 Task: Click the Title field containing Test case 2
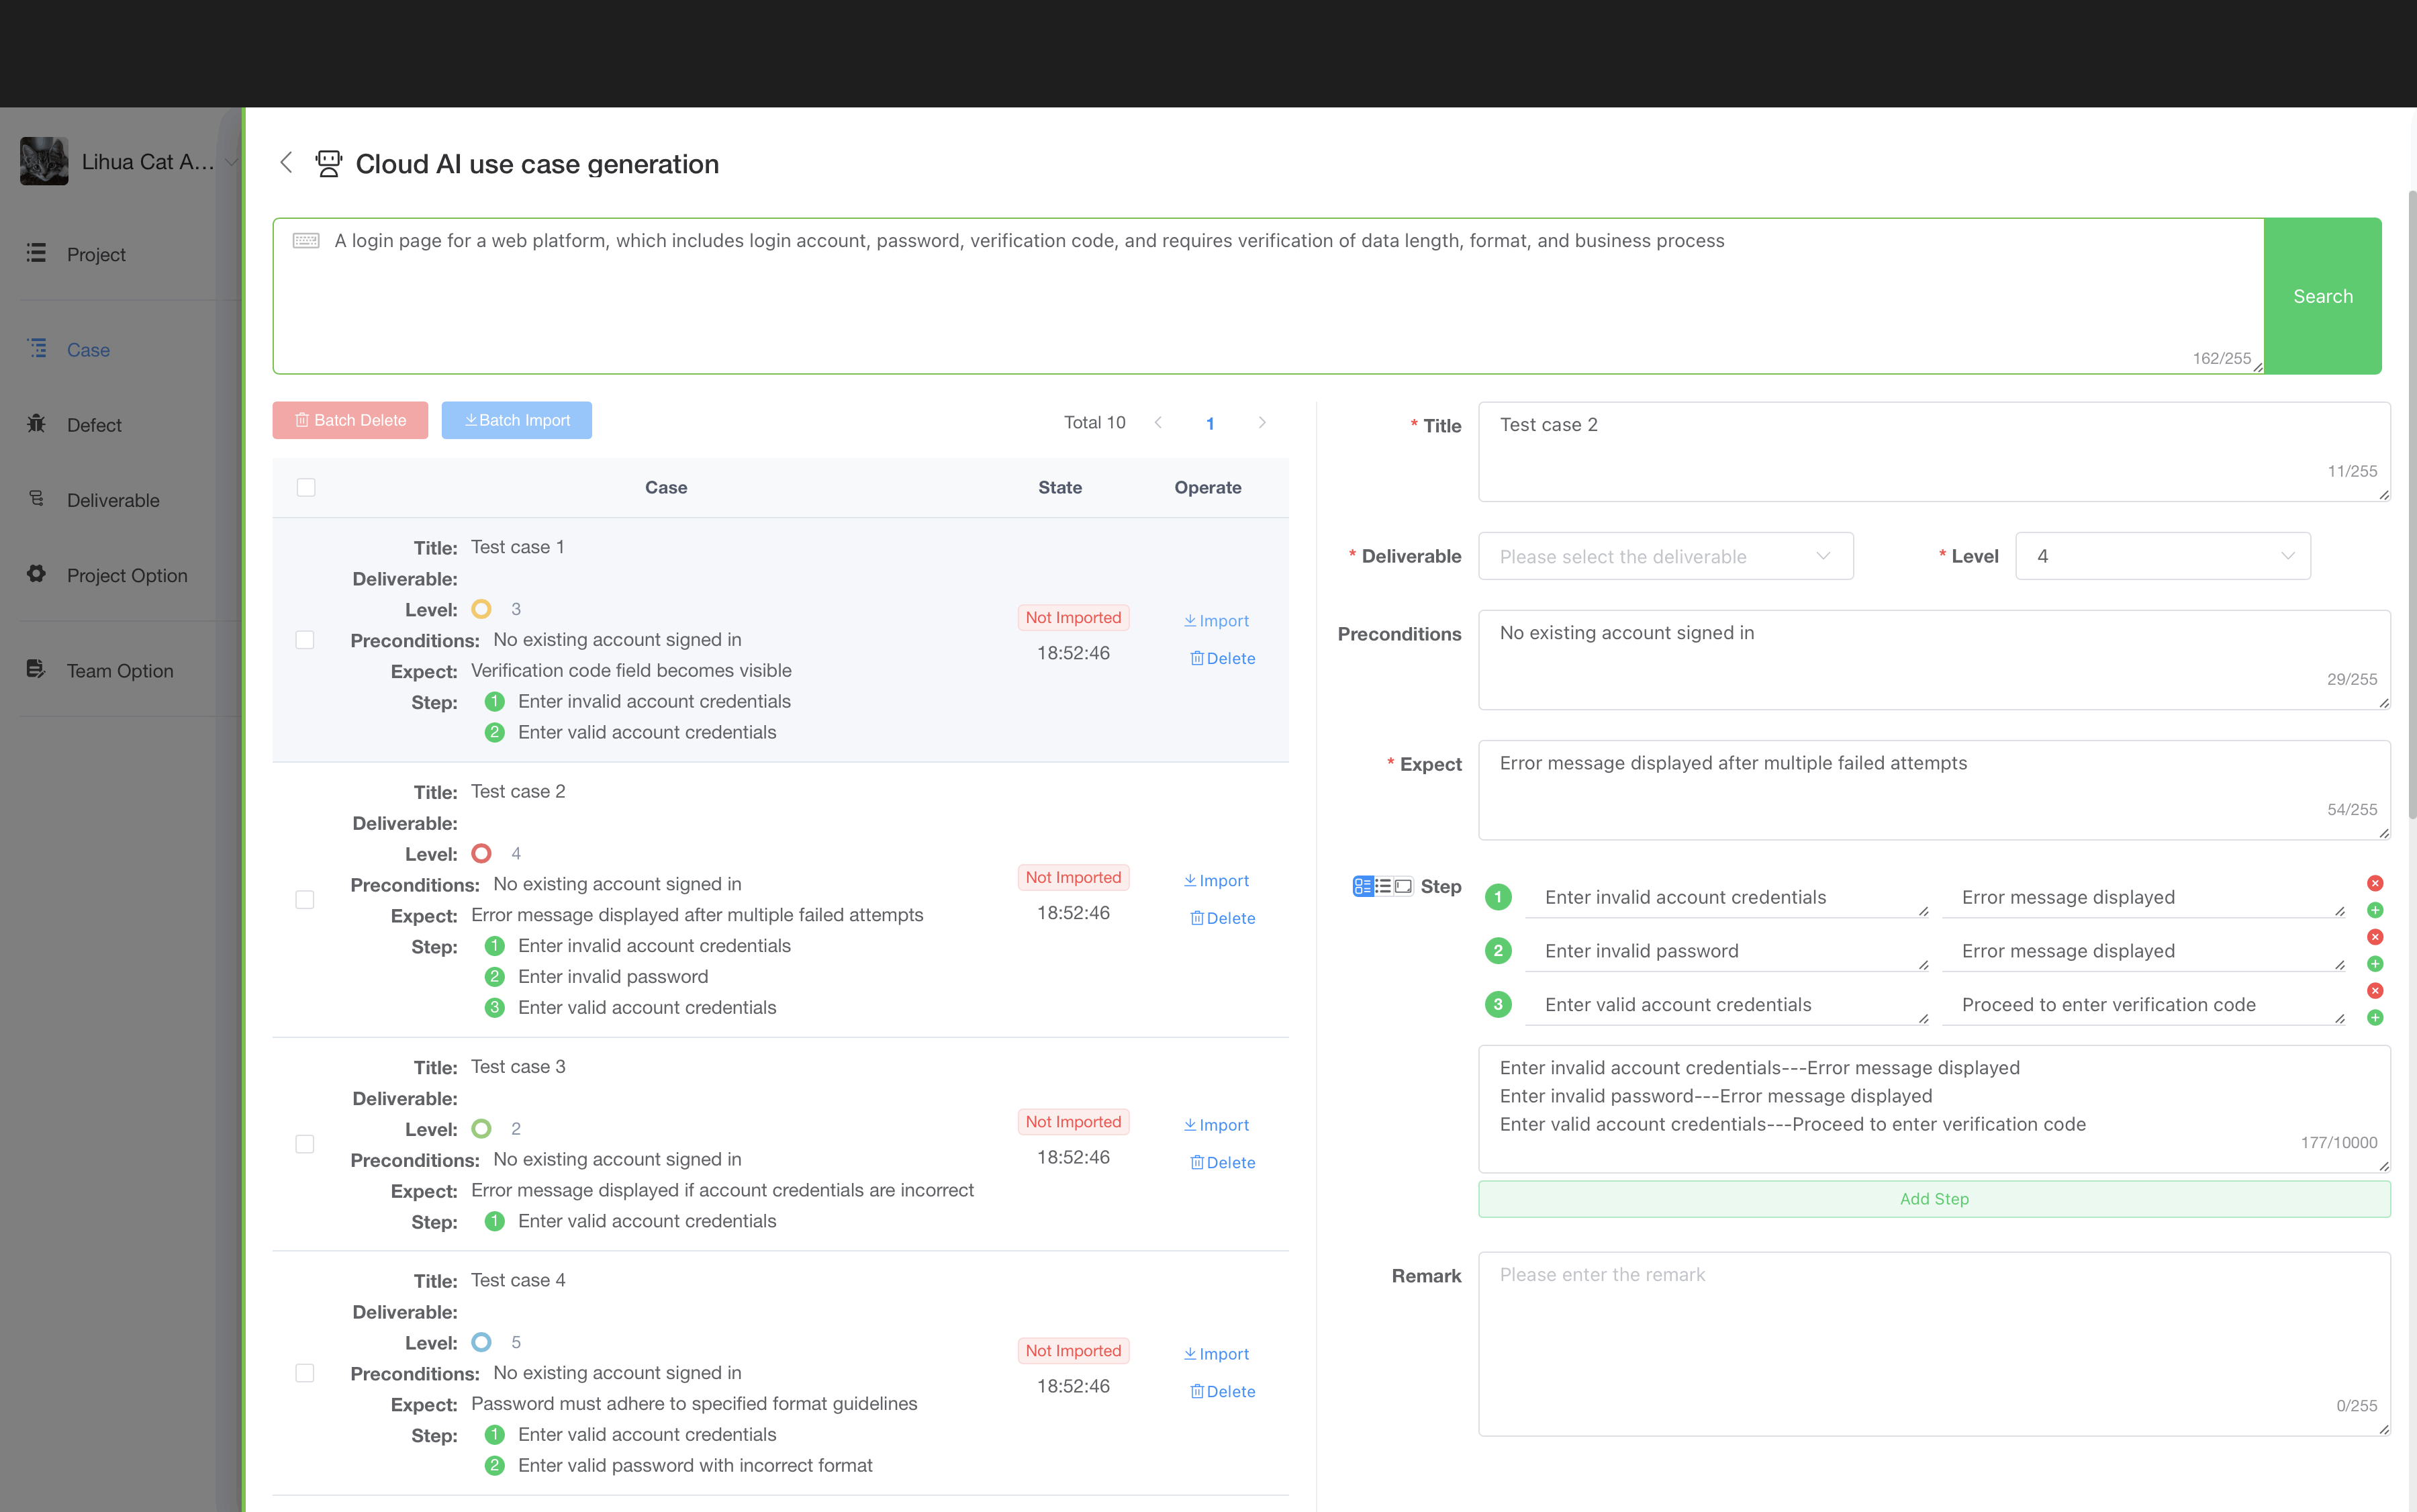pyautogui.click(x=1934, y=452)
